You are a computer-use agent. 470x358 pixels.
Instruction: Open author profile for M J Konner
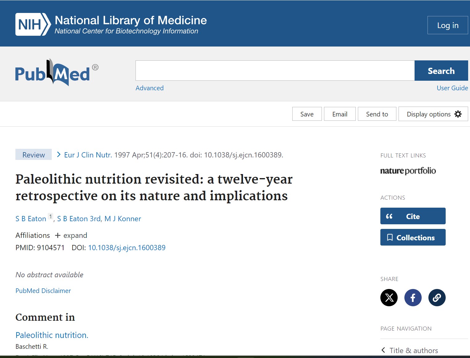click(122, 218)
